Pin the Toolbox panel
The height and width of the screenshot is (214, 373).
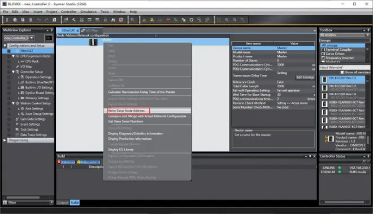(x=368, y=30)
